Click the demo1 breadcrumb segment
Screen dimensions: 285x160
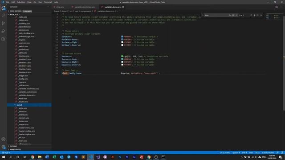64,11
